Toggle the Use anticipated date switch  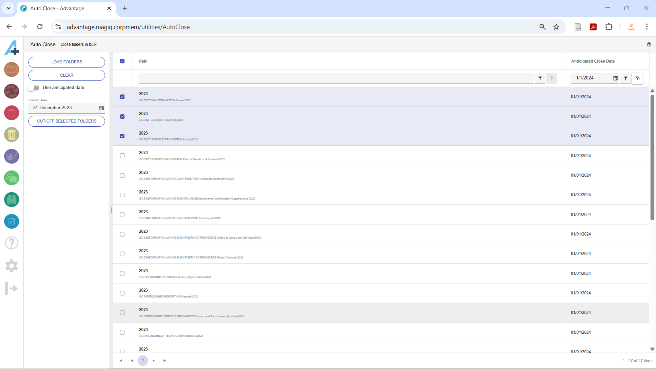[34, 88]
